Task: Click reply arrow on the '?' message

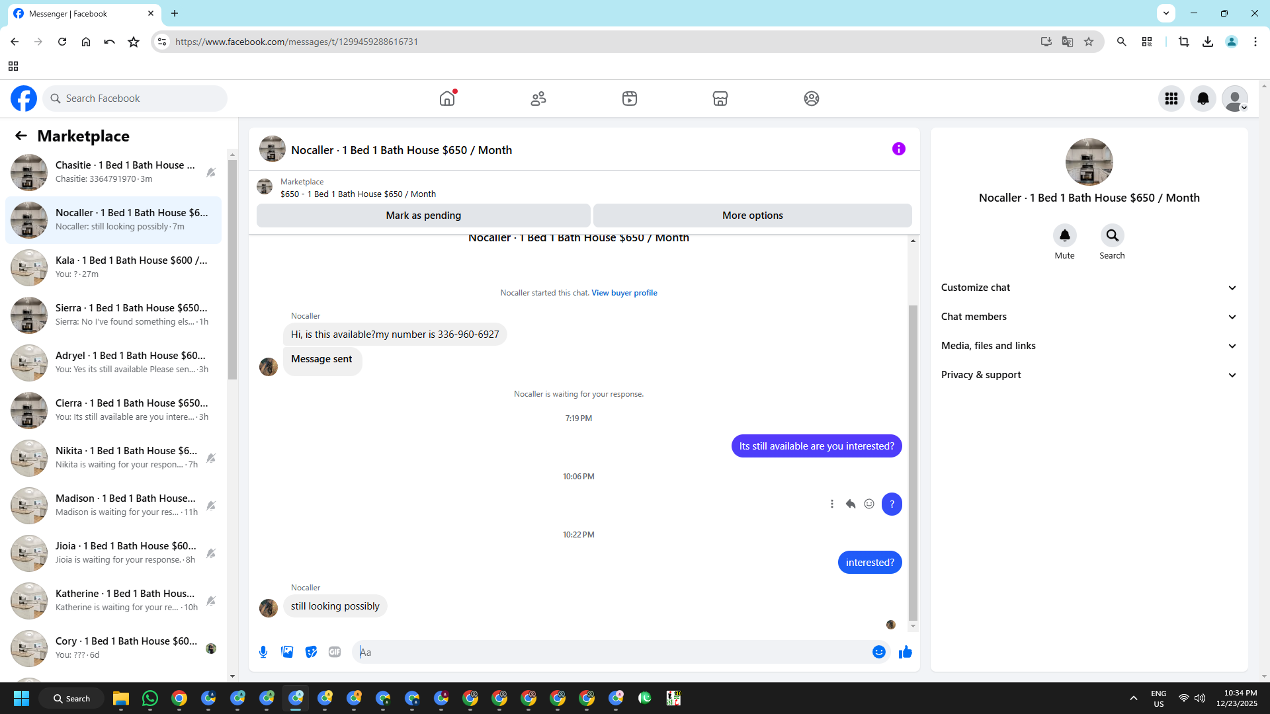Action: tap(851, 504)
